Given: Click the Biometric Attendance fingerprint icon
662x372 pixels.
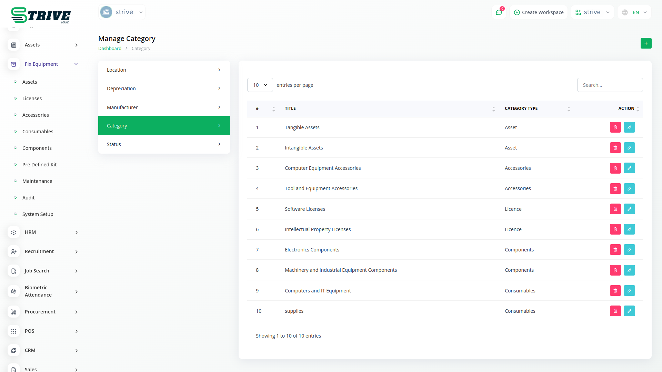Looking at the screenshot, I should point(14,291).
